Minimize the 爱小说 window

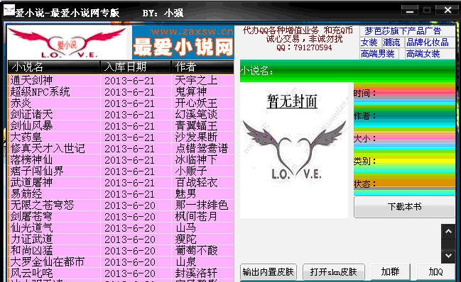tap(410, 11)
